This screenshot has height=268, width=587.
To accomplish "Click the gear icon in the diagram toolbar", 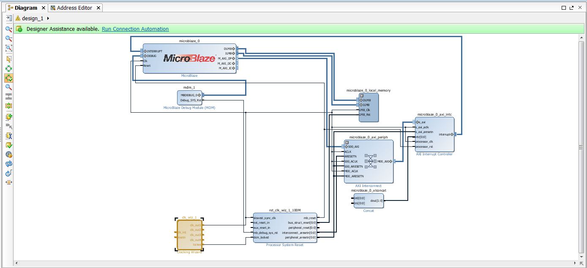I will 8,154.
